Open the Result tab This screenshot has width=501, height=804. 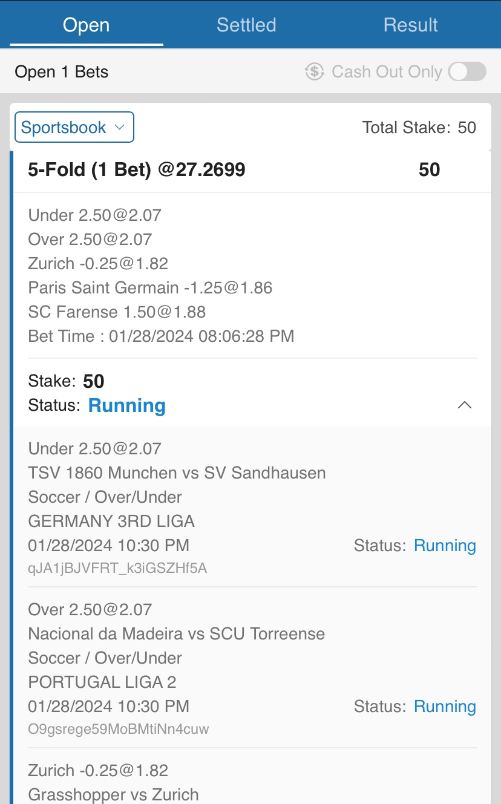point(410,25)
